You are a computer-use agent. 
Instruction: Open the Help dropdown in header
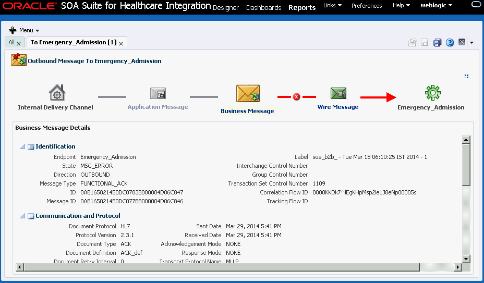[x=401, y=5]
